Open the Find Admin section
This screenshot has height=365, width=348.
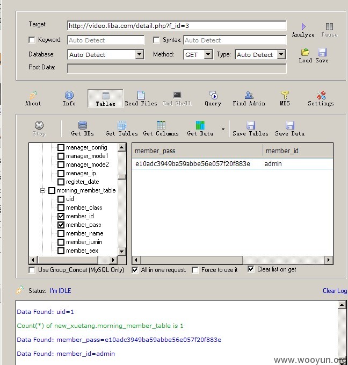tap(249, 99)
